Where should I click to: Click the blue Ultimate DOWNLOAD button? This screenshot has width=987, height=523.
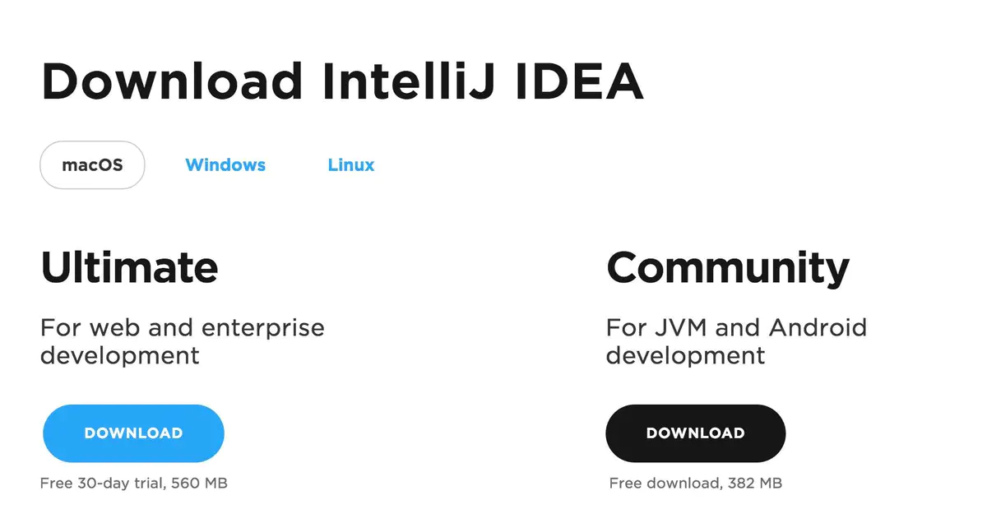pos(133,433)
